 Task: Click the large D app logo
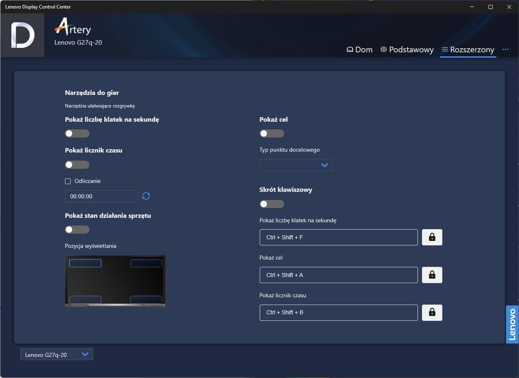tap(22, 35)
